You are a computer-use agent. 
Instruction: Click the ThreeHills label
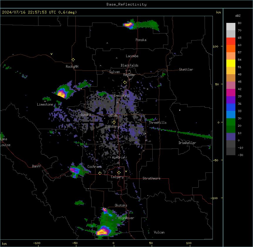pyautogui.click(x=158, y=123)
